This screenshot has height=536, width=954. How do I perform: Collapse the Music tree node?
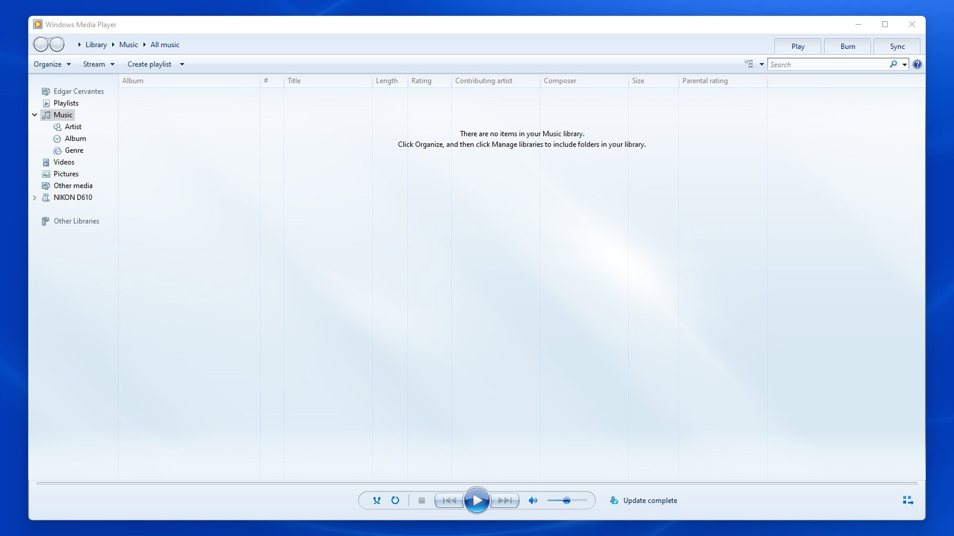click(x=35, y=115)
